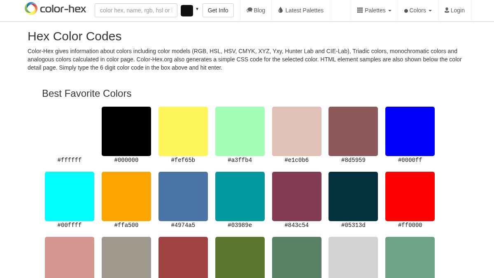This screenshot has height=278, width=494.
Task: Click the #0000ff hex code text
Action: pos(410,160)
